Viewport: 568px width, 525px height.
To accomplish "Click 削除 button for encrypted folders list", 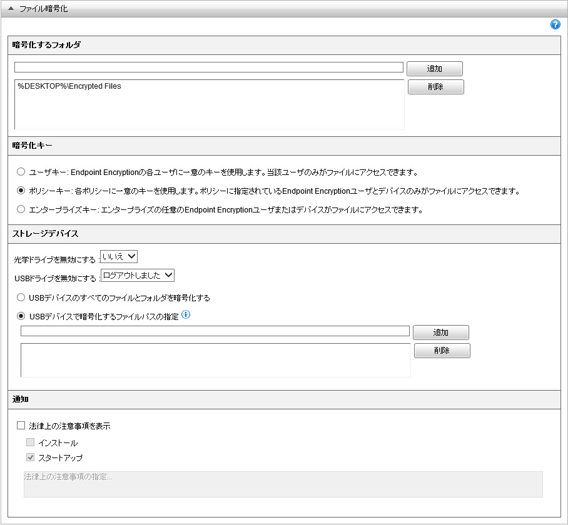I will pyautogui.click(x=435, y=87).
